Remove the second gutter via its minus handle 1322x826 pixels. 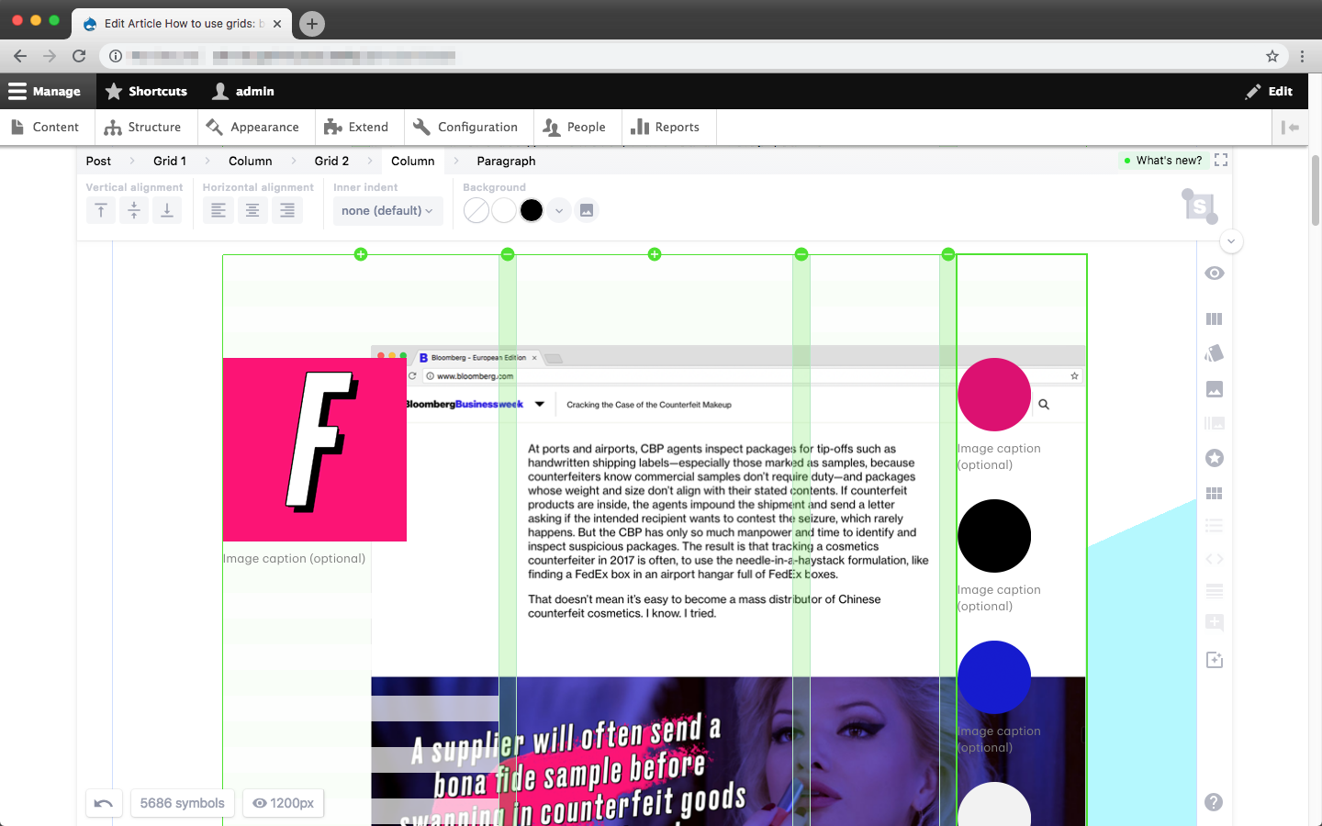(801, 254)
